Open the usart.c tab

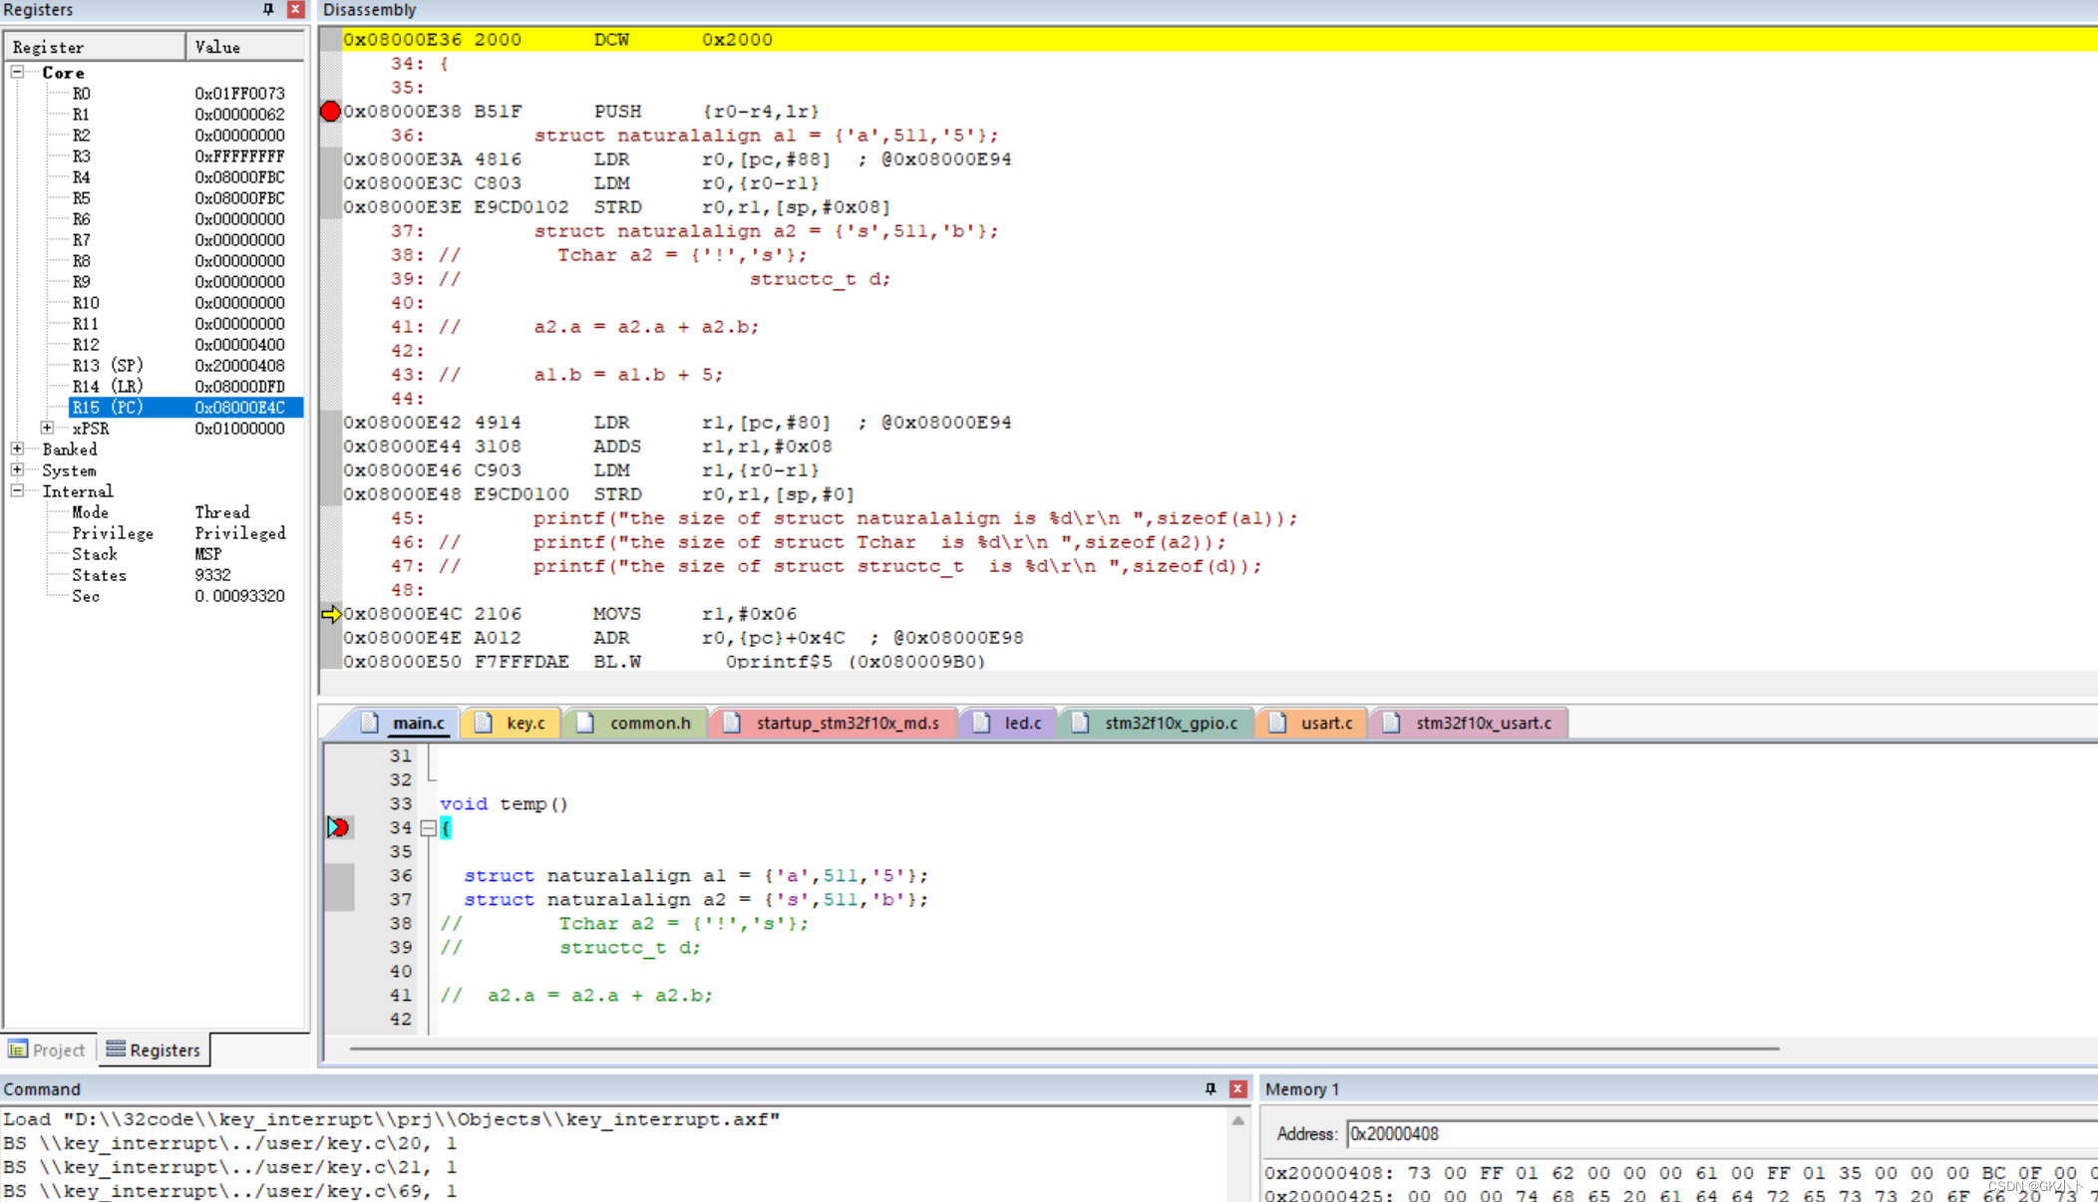(1312, 723)
